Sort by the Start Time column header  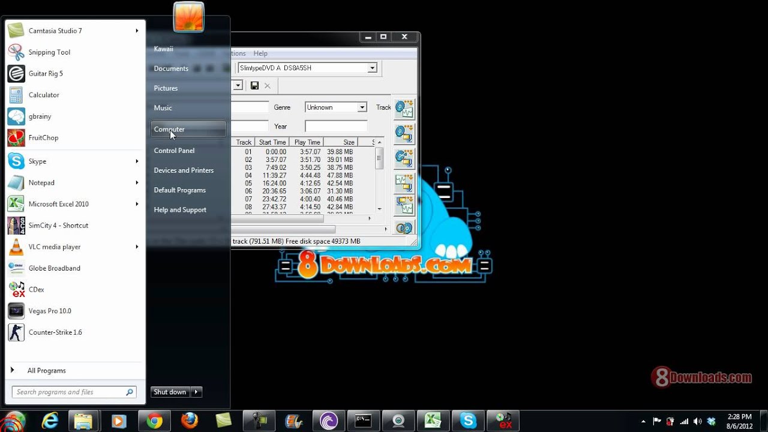pyautogui.click(x=272, y=142)
